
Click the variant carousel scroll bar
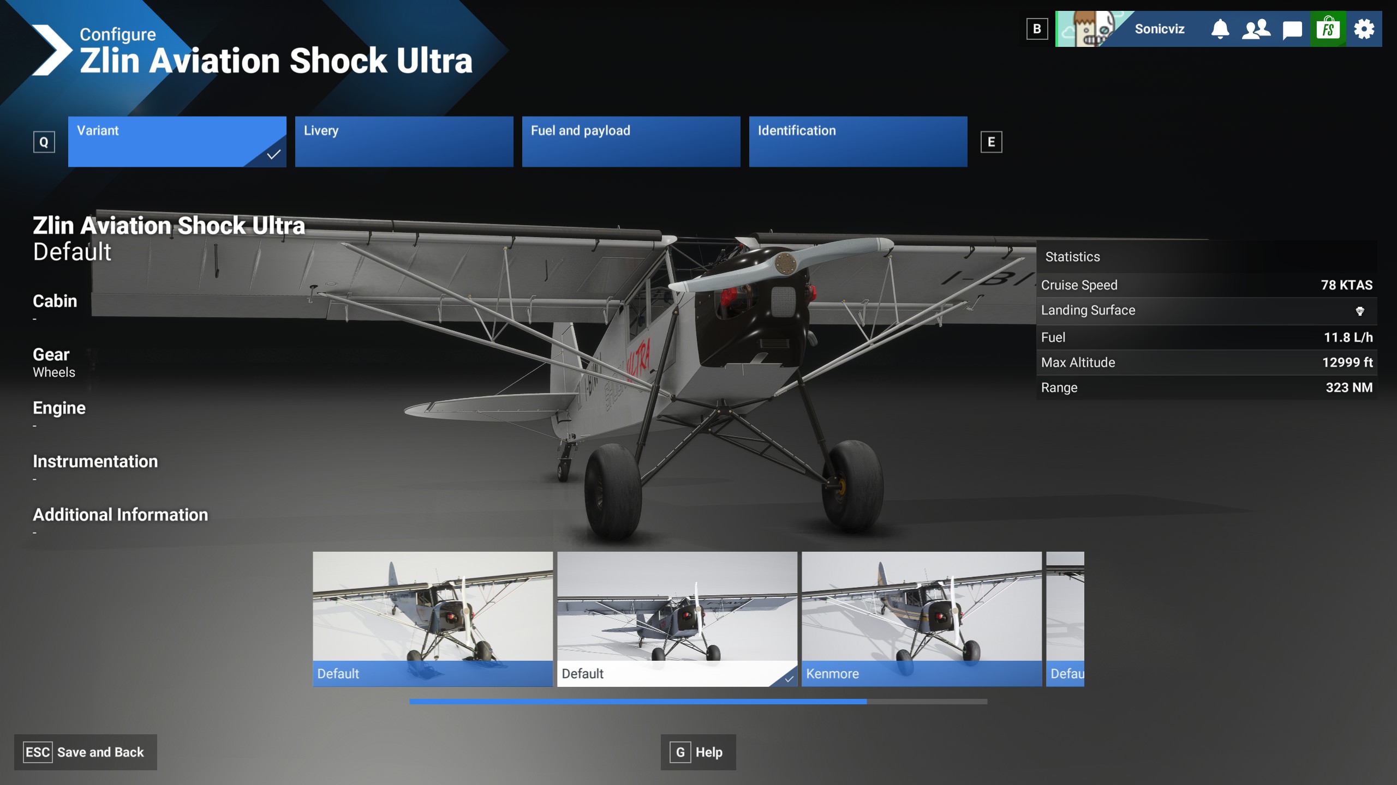pos(698,702)
